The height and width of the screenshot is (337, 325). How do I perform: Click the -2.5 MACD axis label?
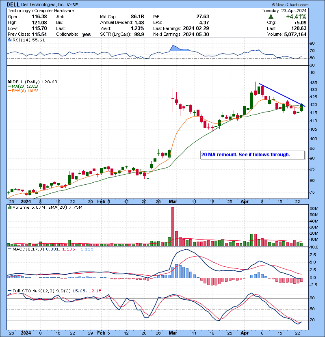pyautogui.click(x=313, y=285)
